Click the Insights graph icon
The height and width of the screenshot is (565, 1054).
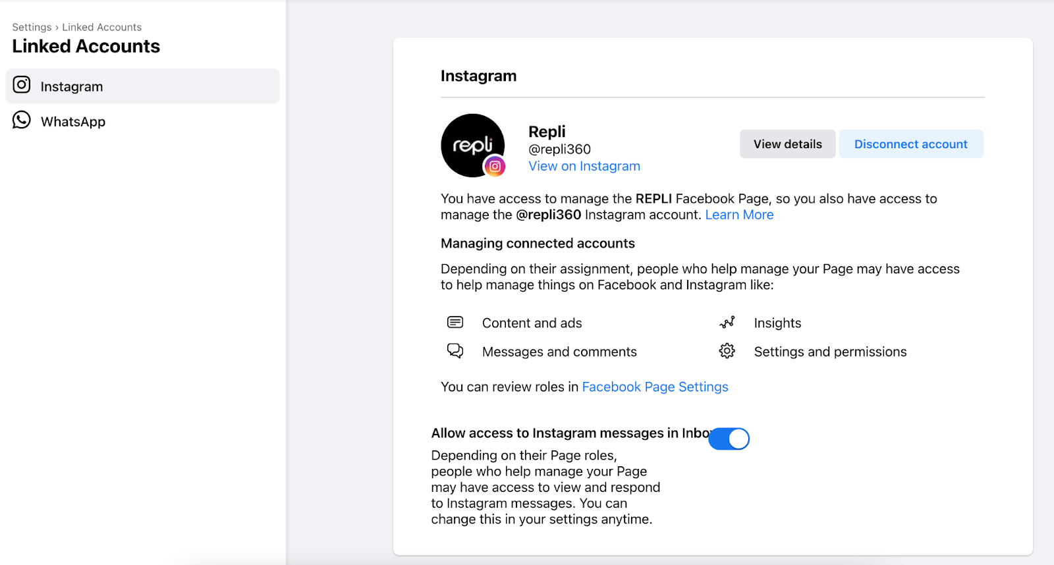tap(727, 322)
